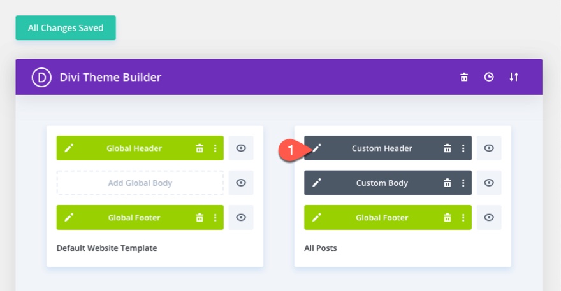Screen dimensions: 561x291
Task: Click the All Posts template label
Action: 321,248
